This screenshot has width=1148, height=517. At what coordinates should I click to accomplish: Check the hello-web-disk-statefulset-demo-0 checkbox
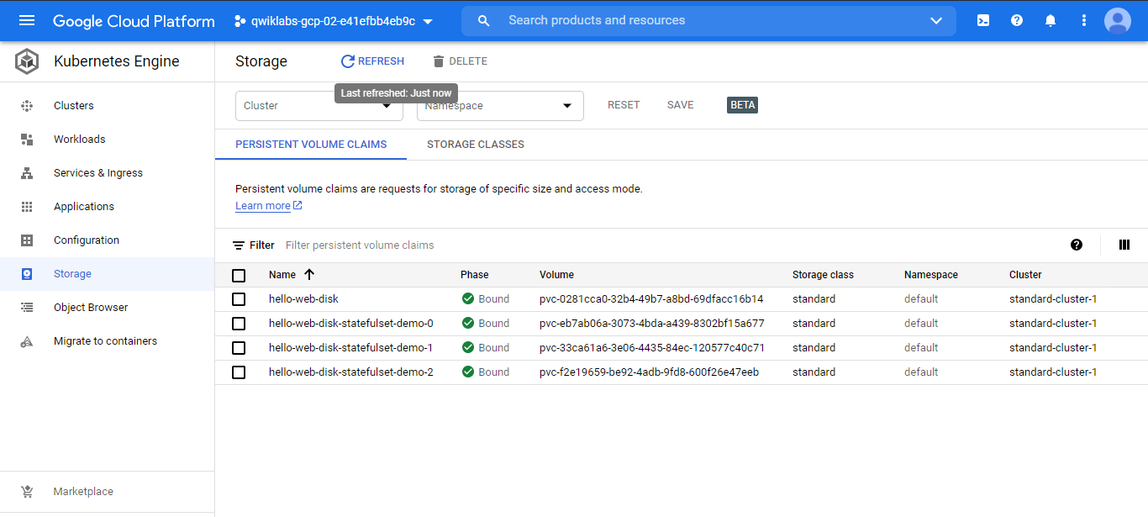(x=239, y=324)
